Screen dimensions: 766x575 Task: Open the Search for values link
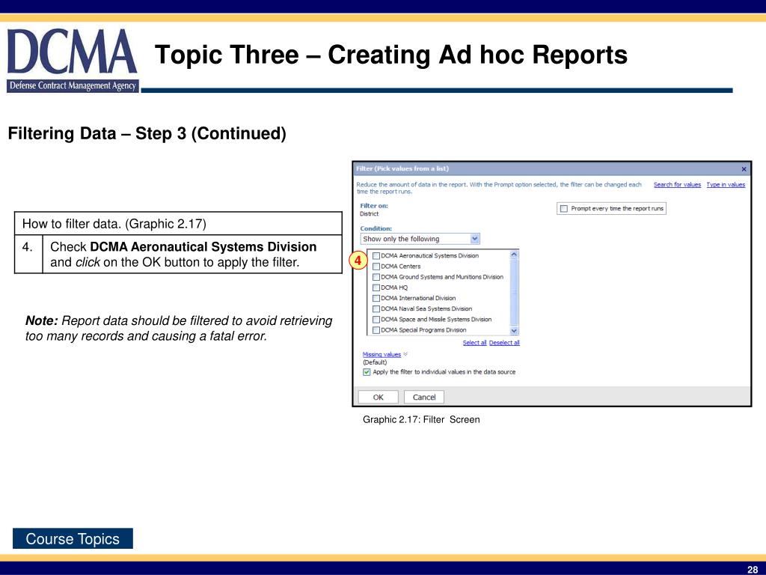[677, 185]
